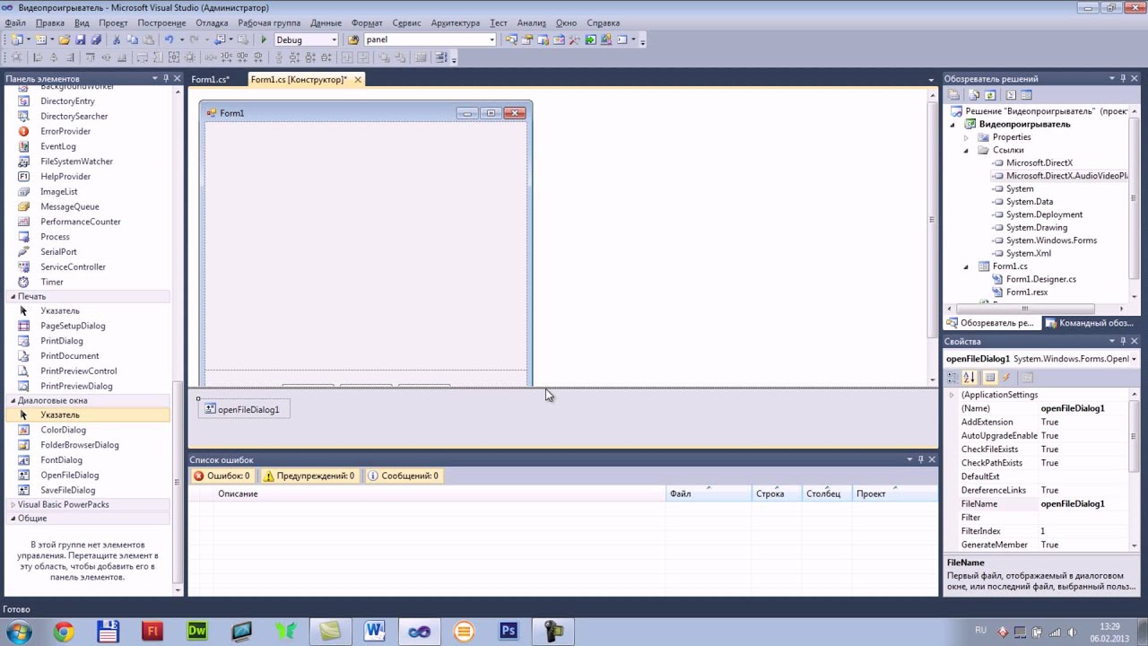This screenshot has width=1148, height=646.
Task: Click the Проект column header in error list
Action: (x=895, y=493)
